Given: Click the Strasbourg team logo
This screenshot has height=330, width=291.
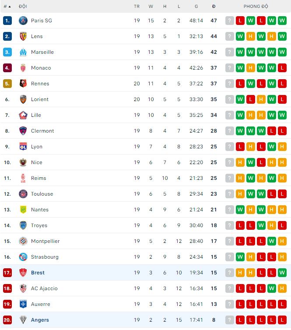Looking at the screenshot, I should pos(23,257).
